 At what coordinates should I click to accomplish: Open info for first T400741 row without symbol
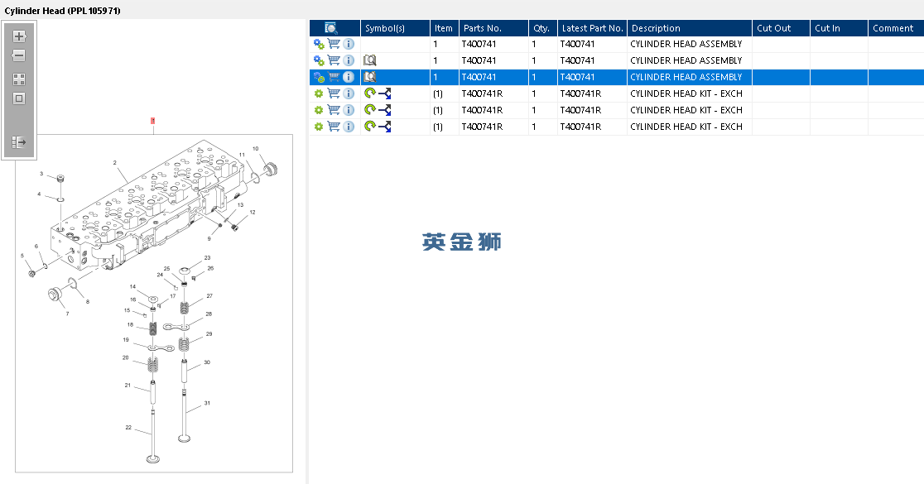[349, 44]
